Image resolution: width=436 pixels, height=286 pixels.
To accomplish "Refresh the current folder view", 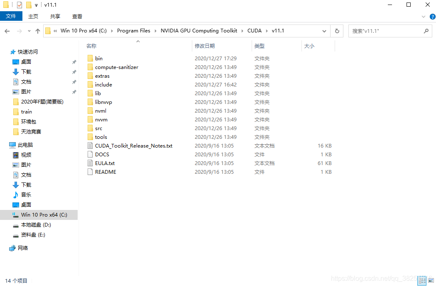I will tap(337, 31).
